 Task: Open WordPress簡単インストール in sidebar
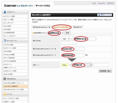(15, 83)
